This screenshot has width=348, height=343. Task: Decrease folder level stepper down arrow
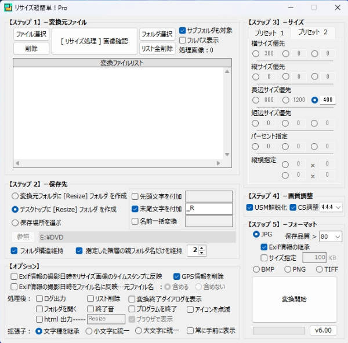pyautogui.click(x=201, y=253)
